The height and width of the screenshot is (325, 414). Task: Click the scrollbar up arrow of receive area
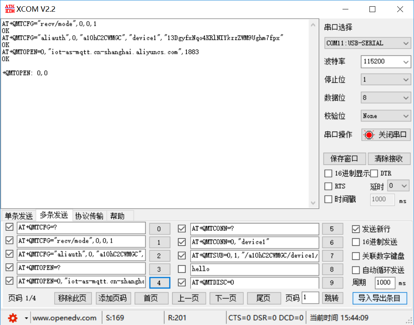[x=313, y=24]
